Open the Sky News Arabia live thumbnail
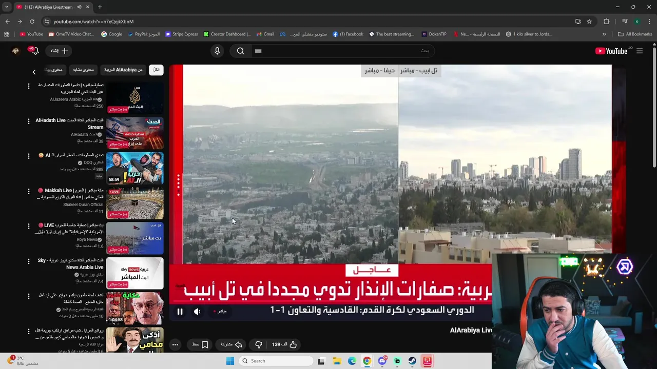The height and width of the screenshot is (369, 657). pyautogui.click(x=134, y=273)
